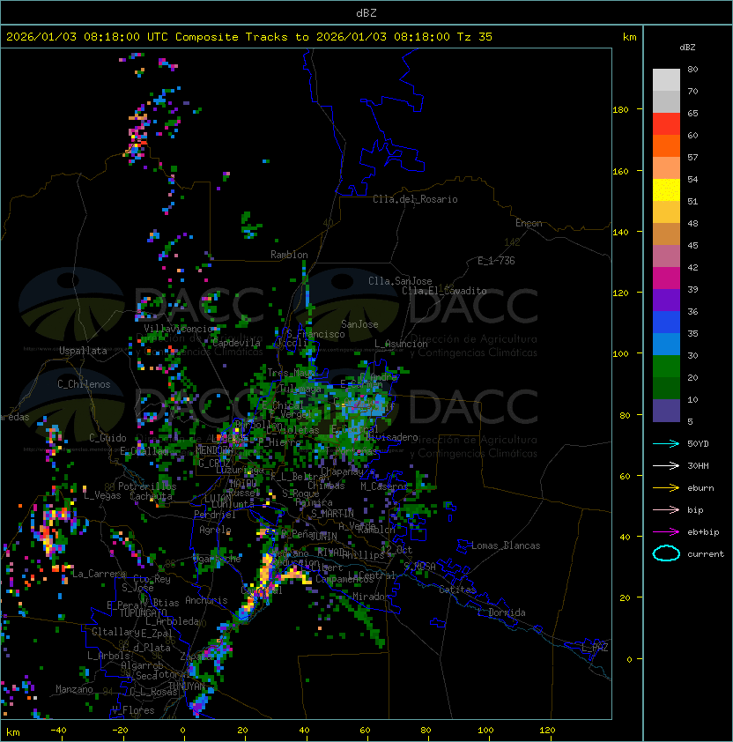Click the 'JUNIN' map label
Viewport: 733px width, 742px height.
point(324,536)
